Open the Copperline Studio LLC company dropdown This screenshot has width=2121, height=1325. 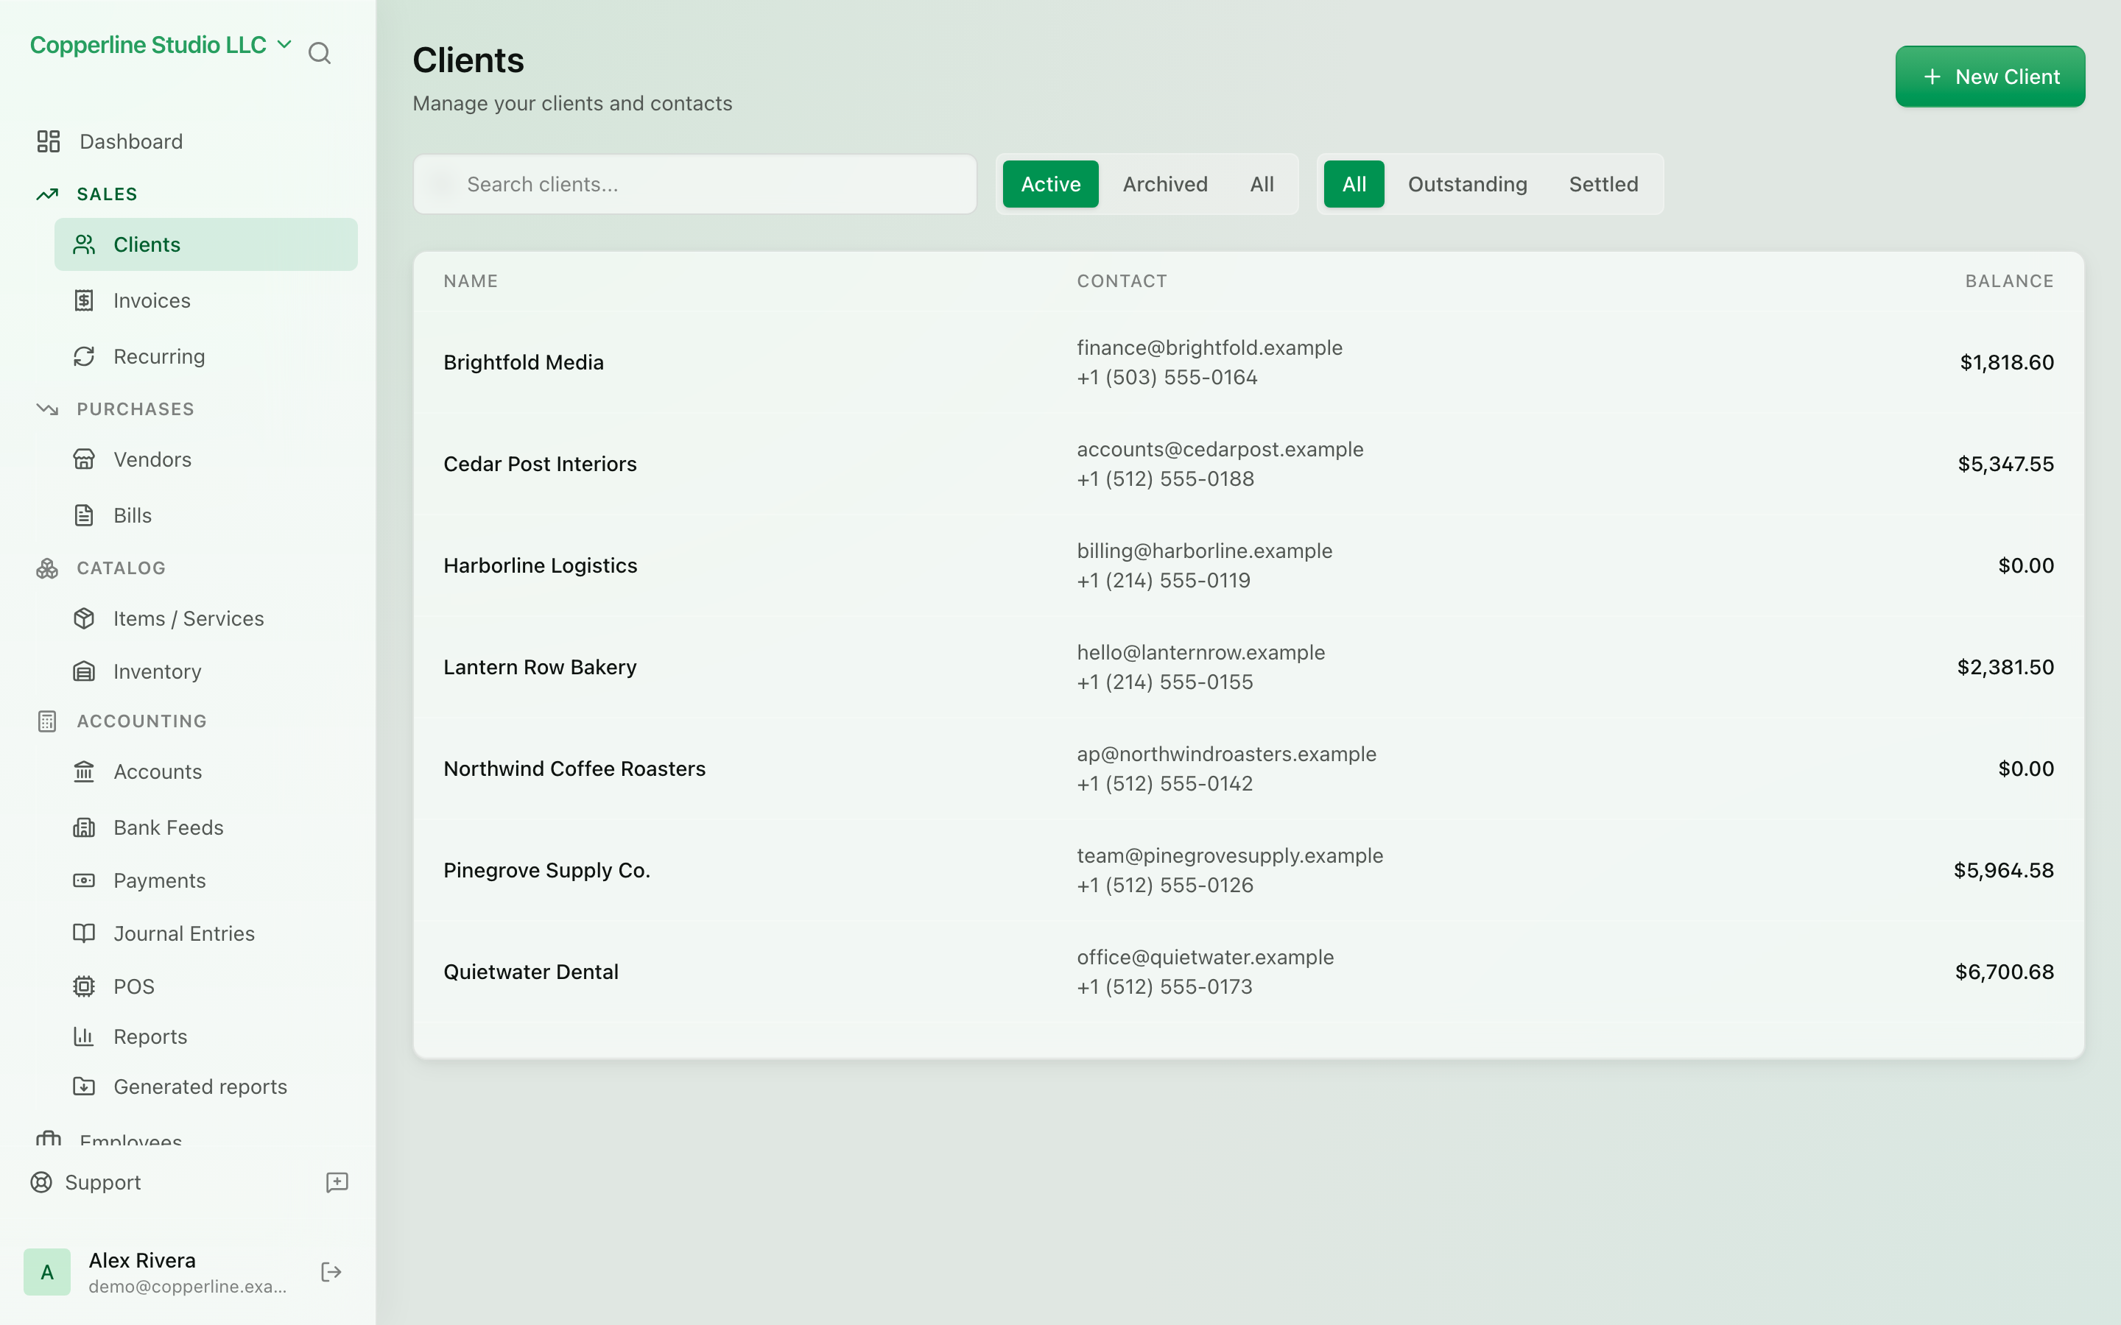click(x=161, y=45)
